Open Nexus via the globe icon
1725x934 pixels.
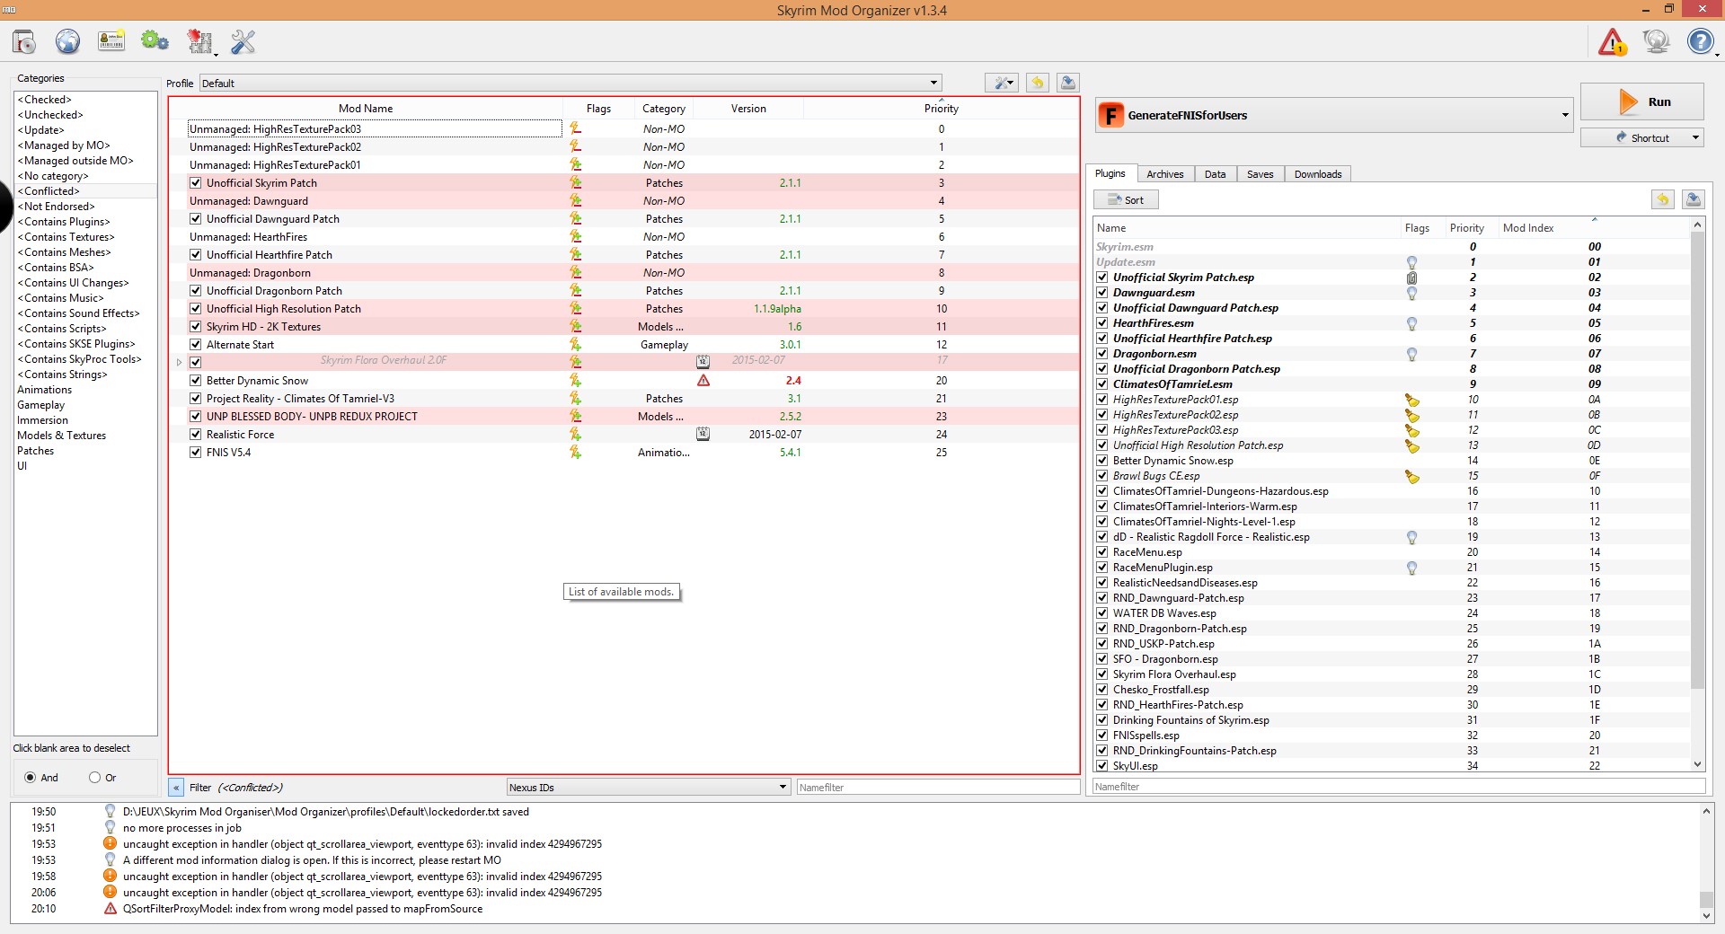pyautogui.click(x=67, y=41)
